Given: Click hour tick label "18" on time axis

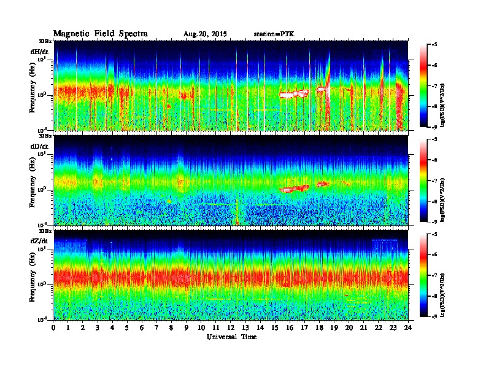Looking at the screenshot, I should coord(319,327).
